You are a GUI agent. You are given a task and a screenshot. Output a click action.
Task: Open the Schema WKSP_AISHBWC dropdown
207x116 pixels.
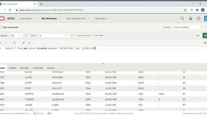[x=188, y=27]
